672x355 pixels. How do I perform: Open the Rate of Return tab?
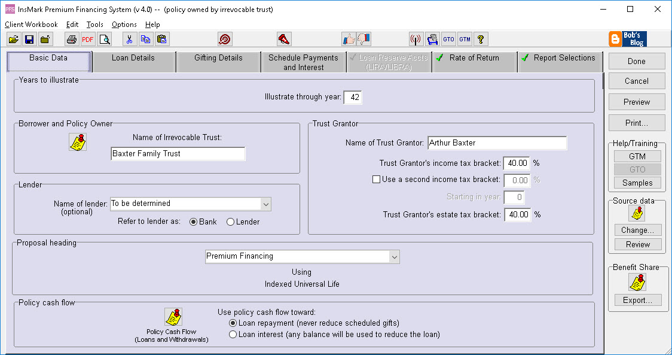[x=474, y=57]
